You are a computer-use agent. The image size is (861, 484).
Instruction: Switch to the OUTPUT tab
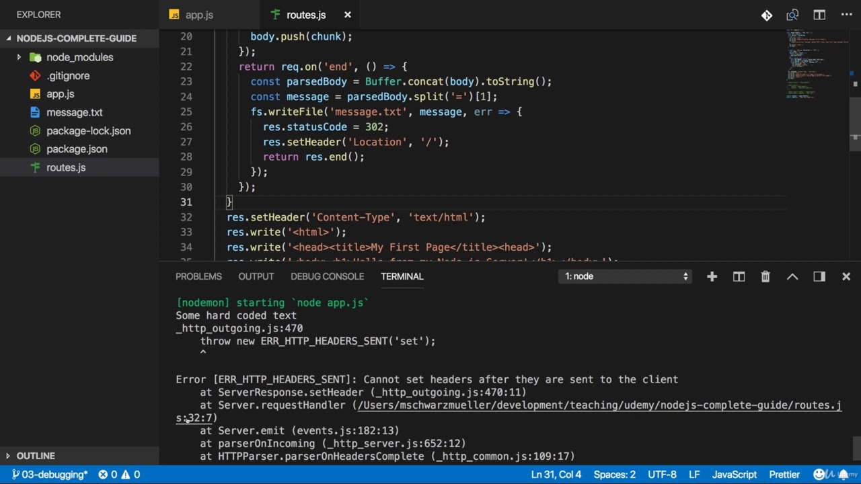256,276
